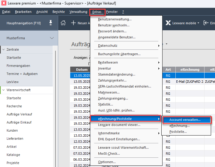Click the Lexware app logo in title bar
215x167 pixels.
[x=4, y=3]
